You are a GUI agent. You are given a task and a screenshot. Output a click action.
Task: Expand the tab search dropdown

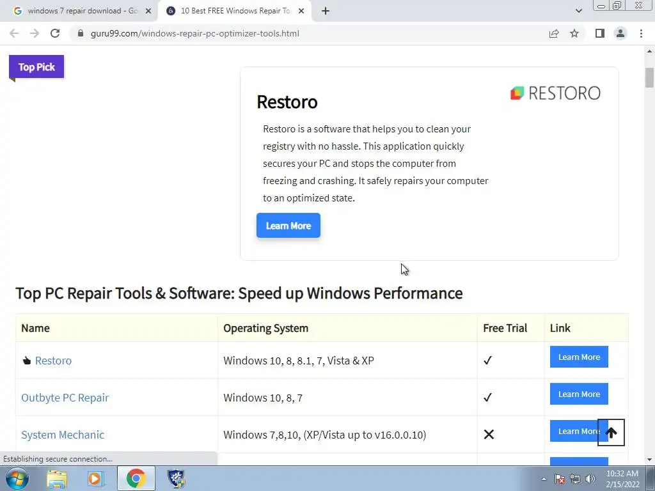coord(578,11)
